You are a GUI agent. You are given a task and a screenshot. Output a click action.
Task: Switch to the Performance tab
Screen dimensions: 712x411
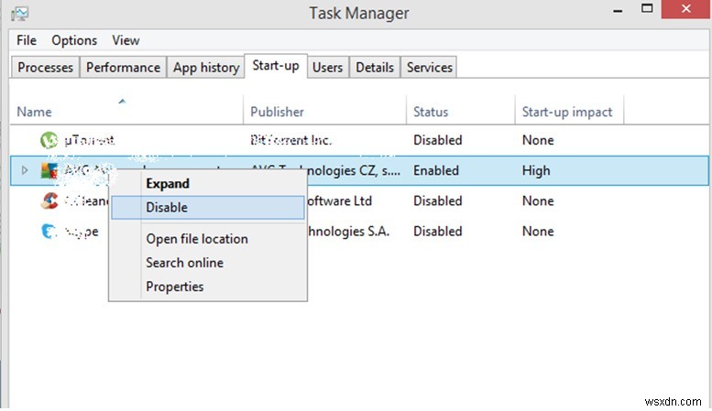123,68
